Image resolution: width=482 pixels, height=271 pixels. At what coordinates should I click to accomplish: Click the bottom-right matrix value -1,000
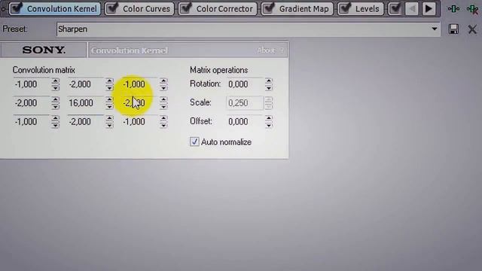point(139,122)
